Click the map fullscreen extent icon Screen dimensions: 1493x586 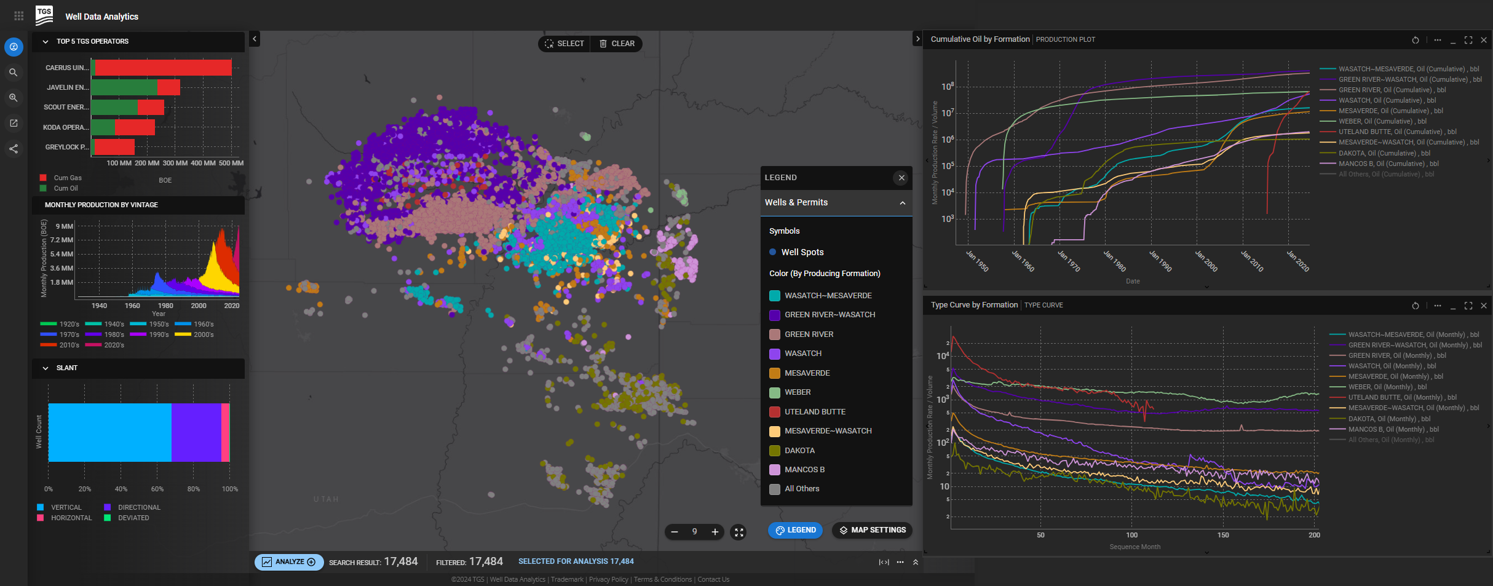[x=739, y=533]
